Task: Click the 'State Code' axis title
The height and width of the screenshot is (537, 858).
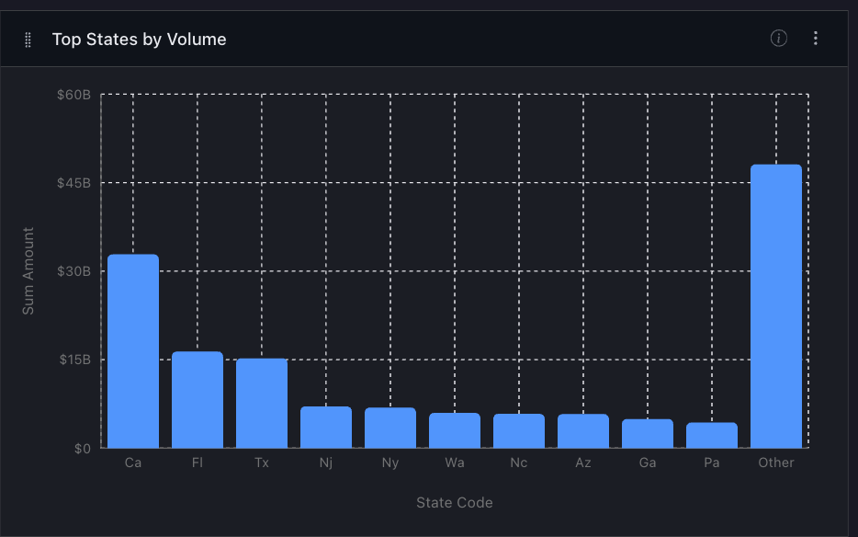Action: point(454,502)
